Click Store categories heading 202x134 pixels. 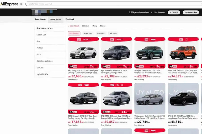[x=44, y=28]
